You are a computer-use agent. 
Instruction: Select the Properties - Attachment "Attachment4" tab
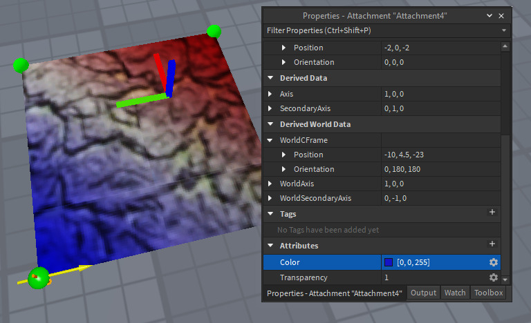[x=334, y=293]
